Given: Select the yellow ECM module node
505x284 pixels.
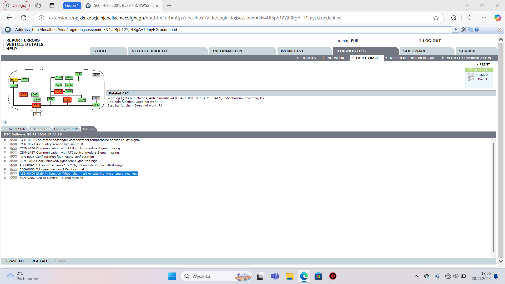Looking at the screenshot, I should (14, 80).
